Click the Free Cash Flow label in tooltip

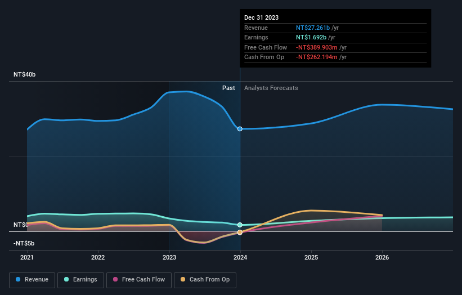pyautogui.click(x=266, y=47)
